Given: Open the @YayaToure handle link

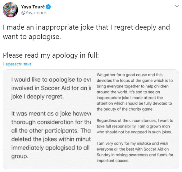Looking at the screenshot, I should pos(34,13).
